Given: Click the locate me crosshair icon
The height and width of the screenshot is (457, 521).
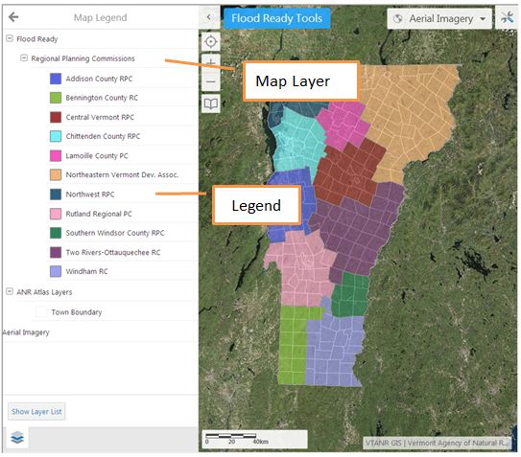Looking at the screenshot, I should (x=211, y=42).
